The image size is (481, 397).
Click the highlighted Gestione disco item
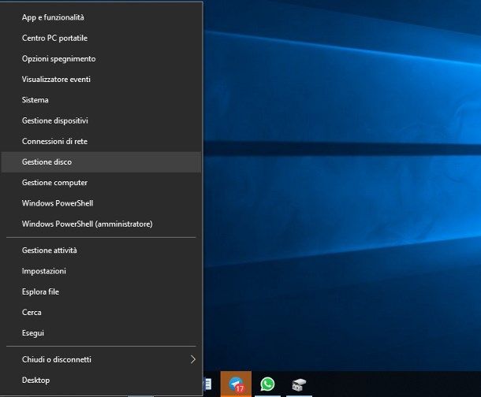click(x=101, y=162)
